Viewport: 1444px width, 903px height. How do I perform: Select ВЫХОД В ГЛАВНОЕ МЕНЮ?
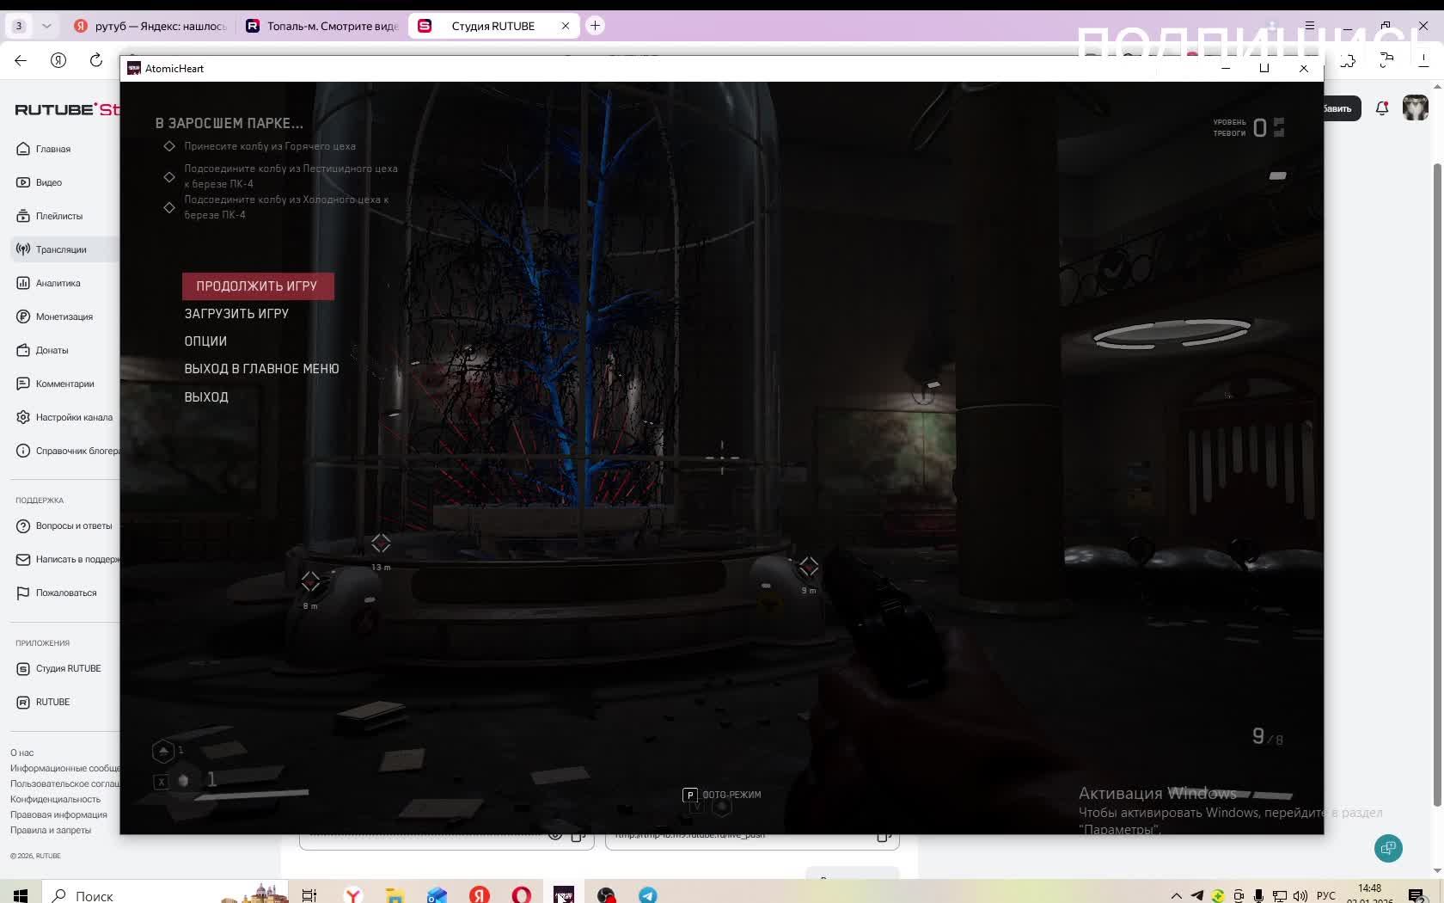pos(261,369)
